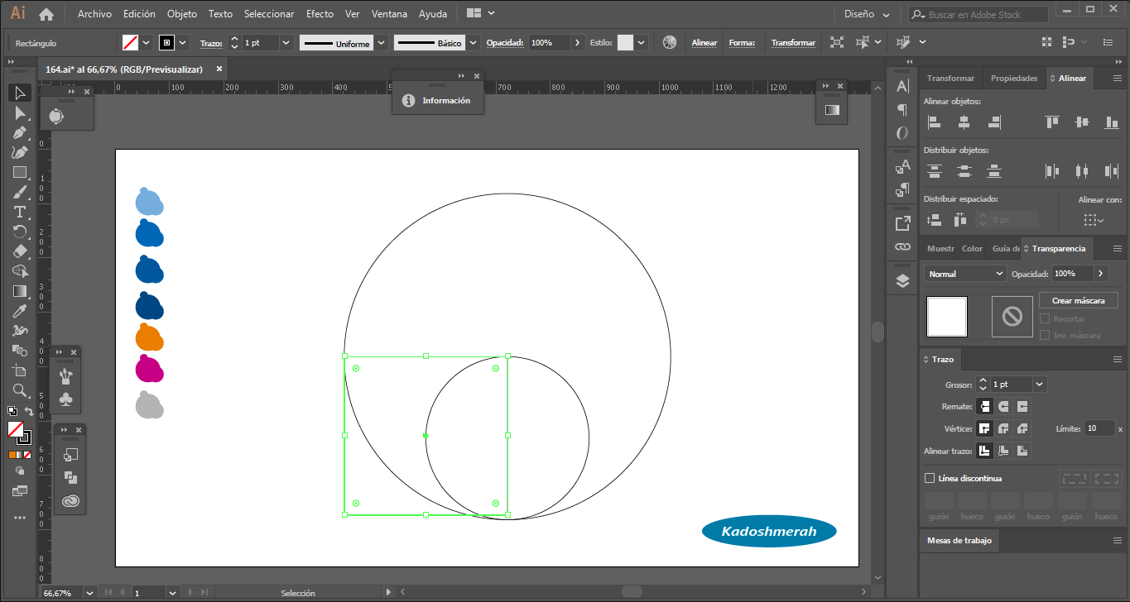This screenshot has height=602, width=1130.
Task: Select butt cap for Remate
Action: tap(984, 407)
